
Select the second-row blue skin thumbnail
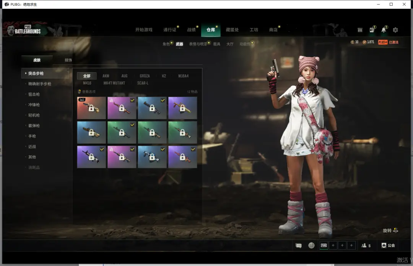pyautogui.click(x=91, y=132)
